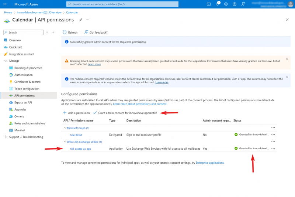295x197 pixels.
Task: Dismiss the Admin consent required info banner
Action: click(287, 77)
